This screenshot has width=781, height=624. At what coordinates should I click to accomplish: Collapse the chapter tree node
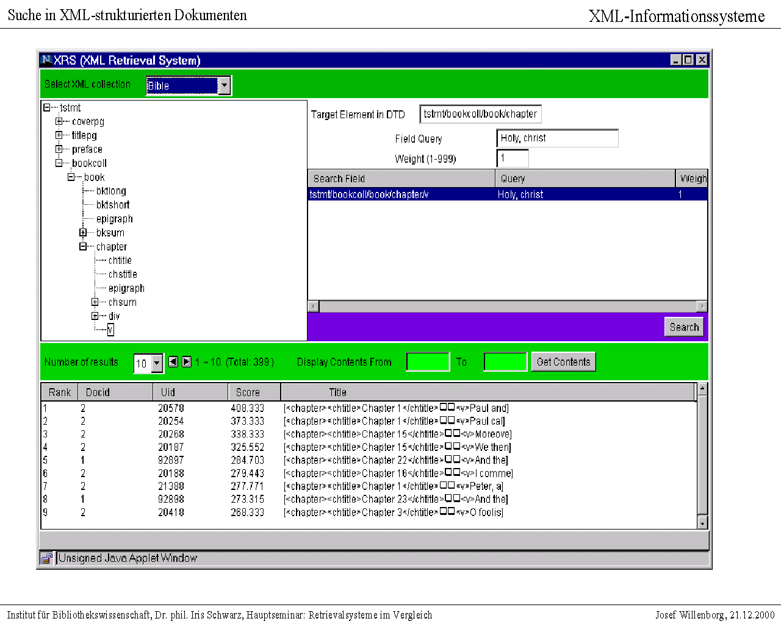pos(83,247)
